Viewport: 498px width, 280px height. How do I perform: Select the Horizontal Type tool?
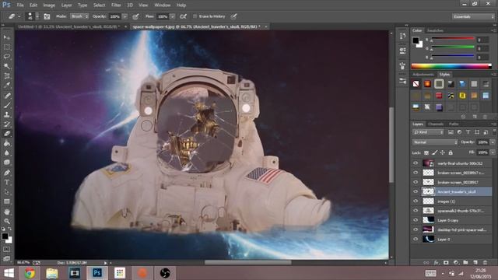pyautogui.click(x=7, y=182)
